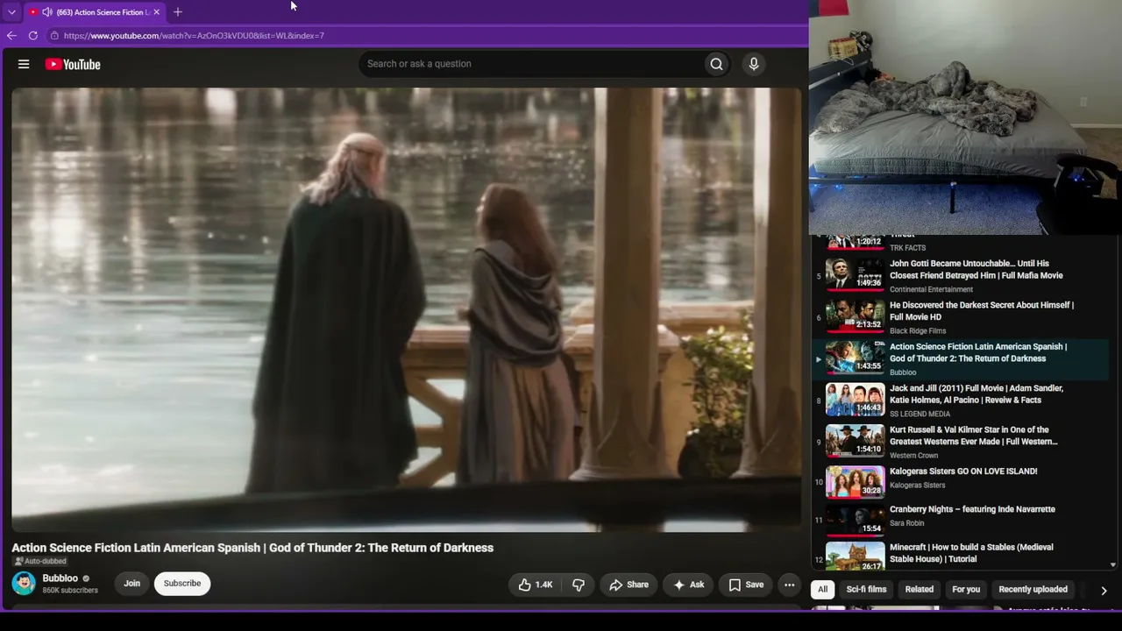Join the Bubbloo channel membership
The image size is (1122, 631).
click(x=131, y=584)
